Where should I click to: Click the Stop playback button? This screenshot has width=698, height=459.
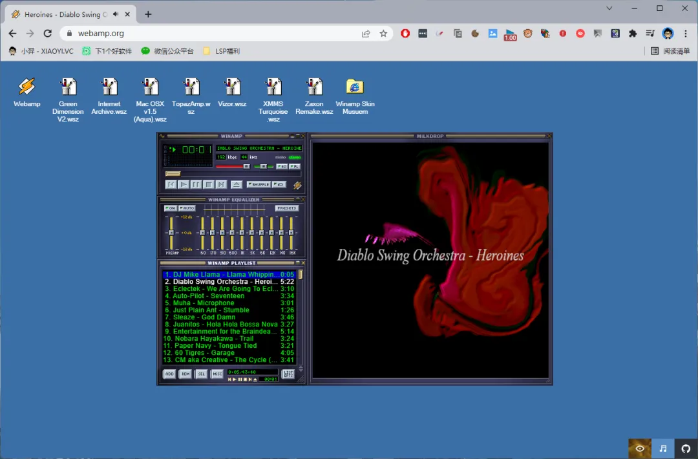click(209, 184)
